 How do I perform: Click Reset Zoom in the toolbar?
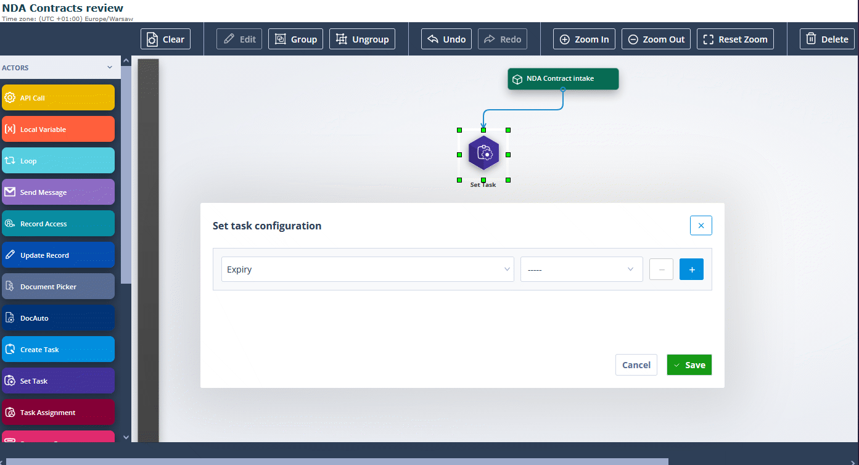pyautogui.click(x=735, y=39)
